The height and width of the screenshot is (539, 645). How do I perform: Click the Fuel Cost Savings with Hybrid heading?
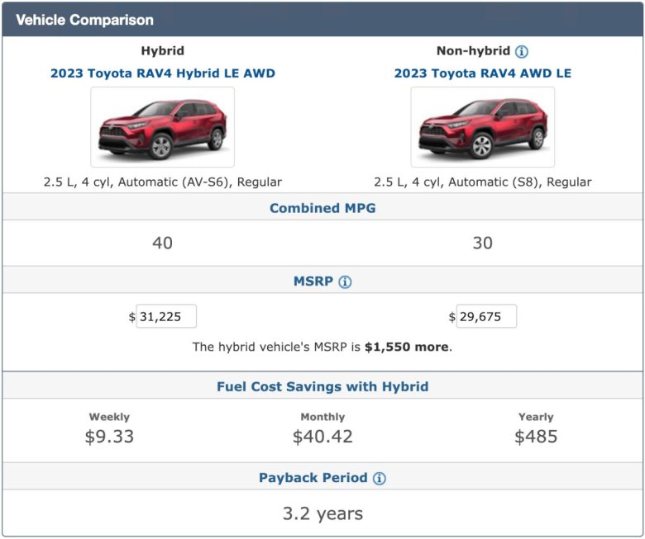pyautogui.click(x=322, y=386)
